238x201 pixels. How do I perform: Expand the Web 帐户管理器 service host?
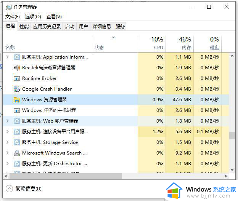coord(7,121)
